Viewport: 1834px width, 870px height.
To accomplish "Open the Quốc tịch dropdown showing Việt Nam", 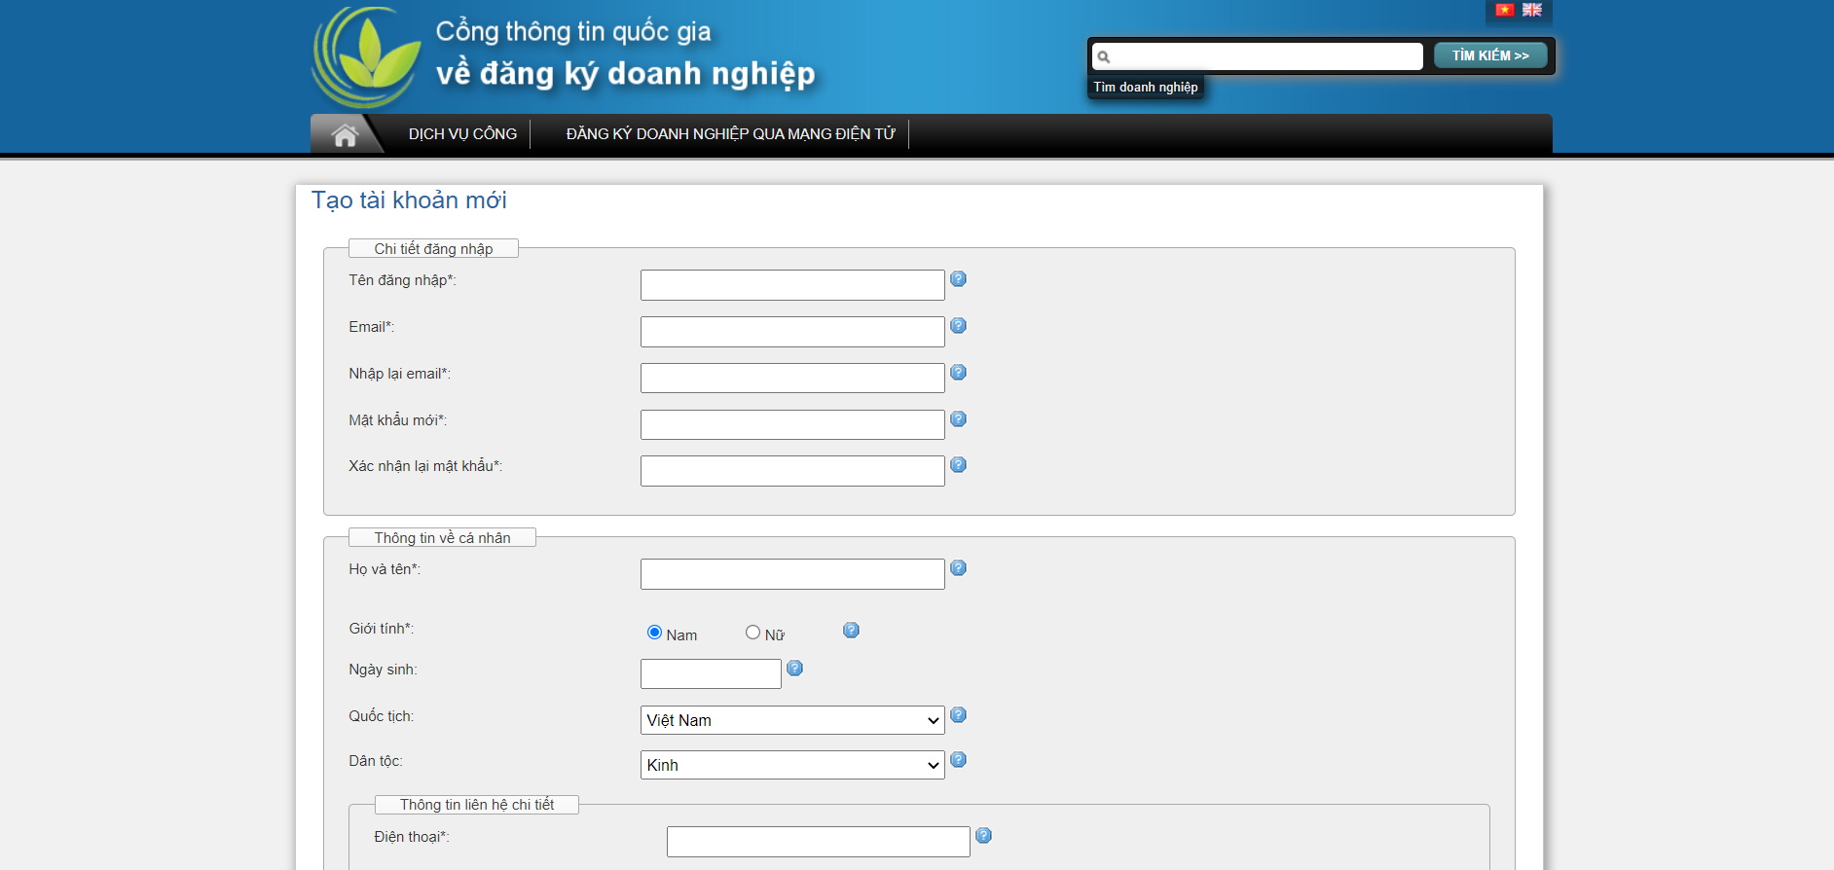I will [791, 720].
